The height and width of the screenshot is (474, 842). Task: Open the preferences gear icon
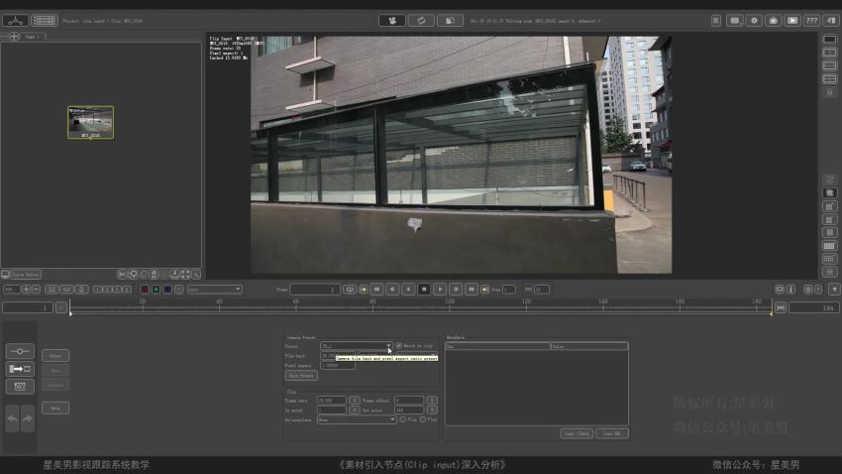pos(754,21)
